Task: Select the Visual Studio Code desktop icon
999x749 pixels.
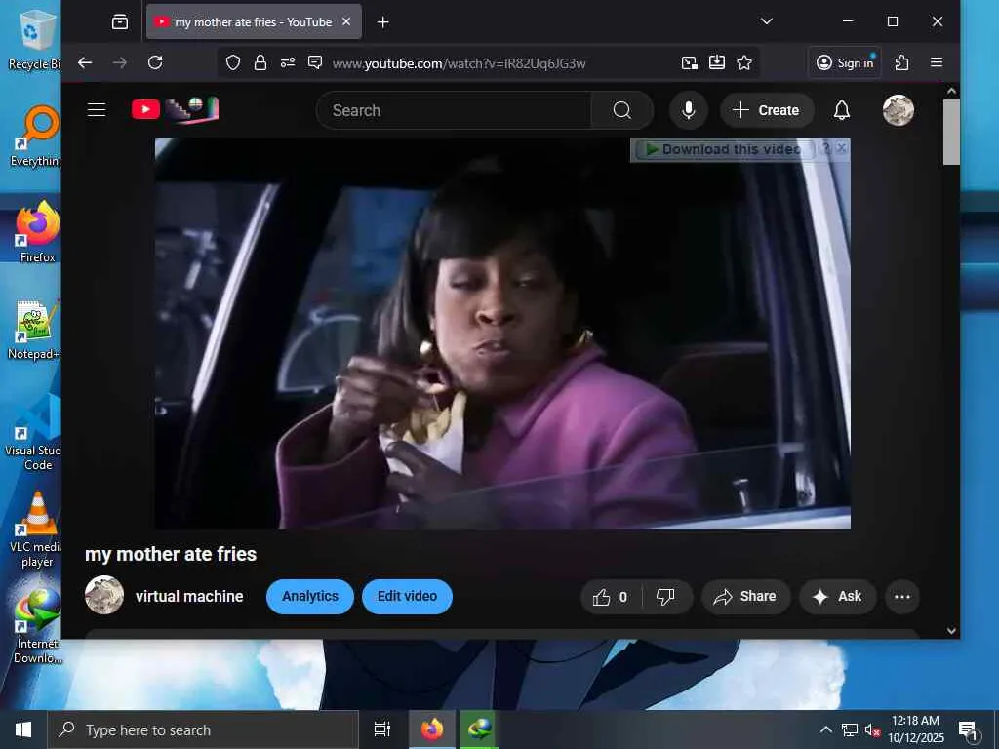Action: [33, 433]
